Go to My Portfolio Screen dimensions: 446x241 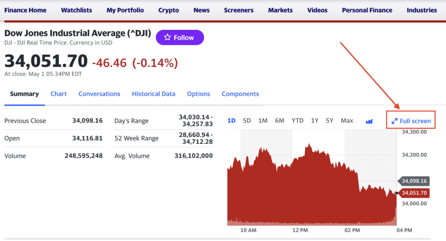coord(125,10)
